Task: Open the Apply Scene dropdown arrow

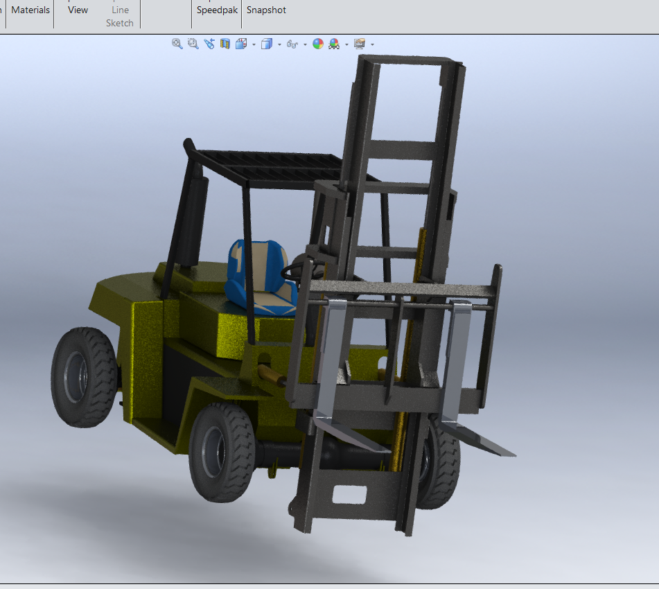Action: (346, 44)
